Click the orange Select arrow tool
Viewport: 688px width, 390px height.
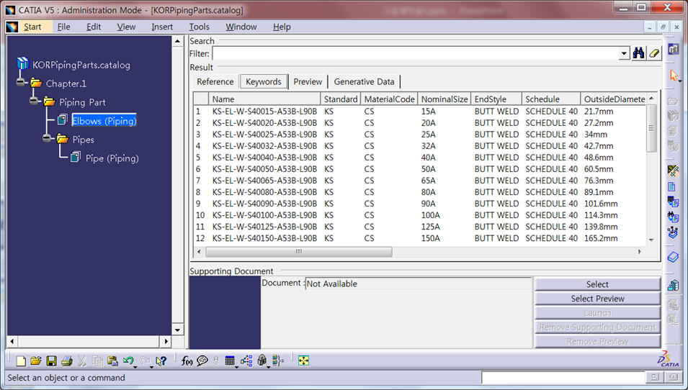674,75
